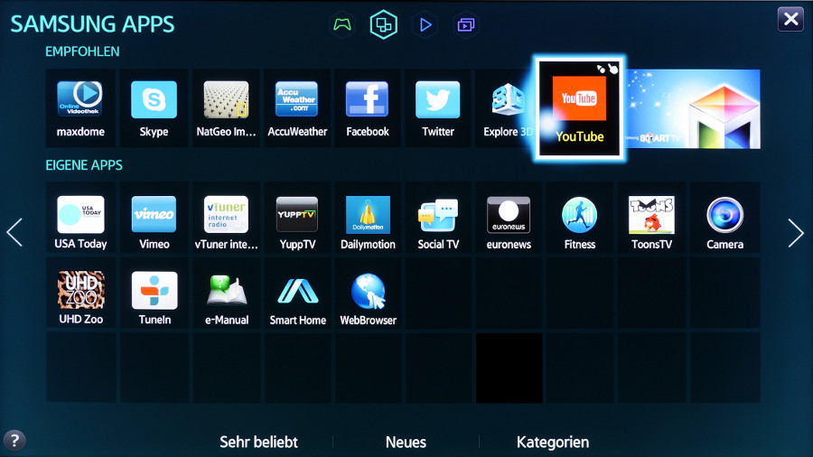Open the Vimeo app

click(154, 219)
